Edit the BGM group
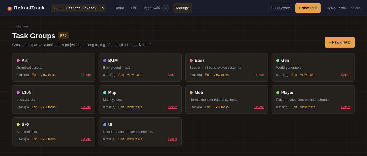 coord(121,75)
